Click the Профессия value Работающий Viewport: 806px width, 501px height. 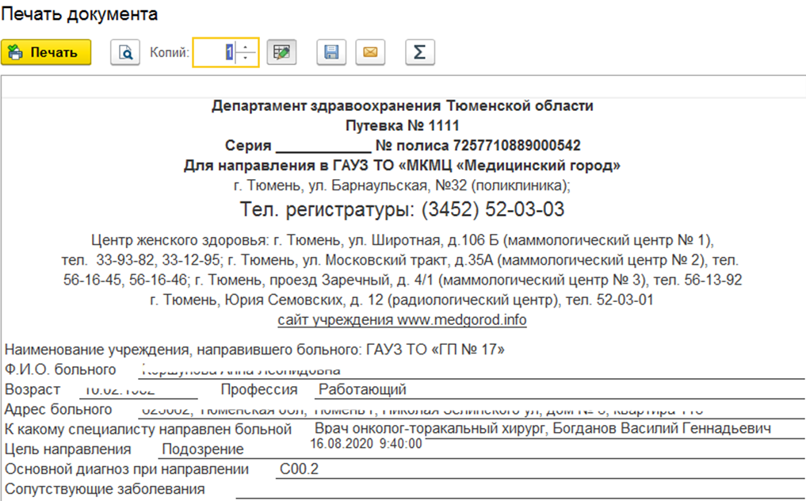tap(361, 389)
